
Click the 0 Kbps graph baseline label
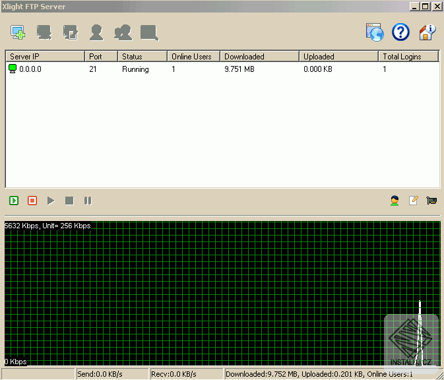coord(16,362)
